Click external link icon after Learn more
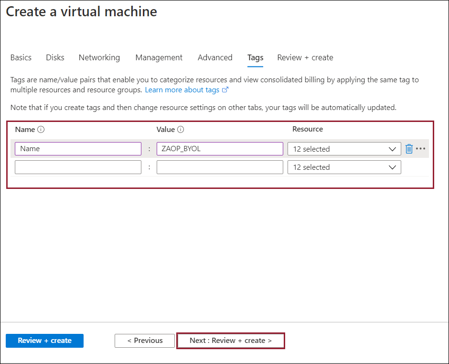Image resolution: width=449 pixels, height=364 pixels. click(x=225, y=90)
